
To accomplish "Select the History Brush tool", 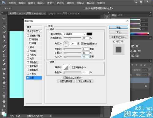I will pyautogui.click(x=4, y=60).
